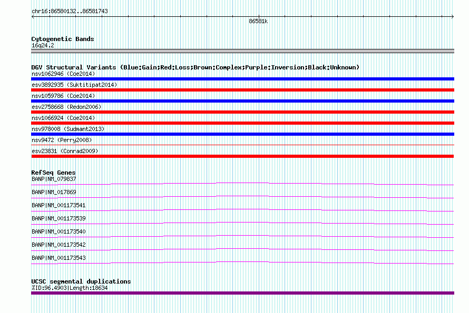
Task: Click the esv23831 (Conrad2009) label
Action: click(65, 151)
